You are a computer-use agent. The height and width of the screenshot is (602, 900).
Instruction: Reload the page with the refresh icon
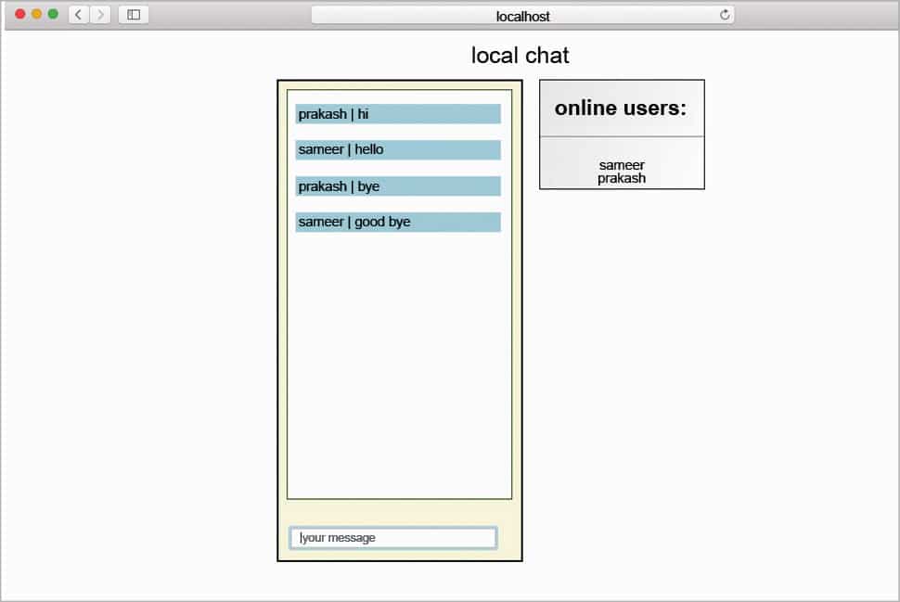point(725,15)
